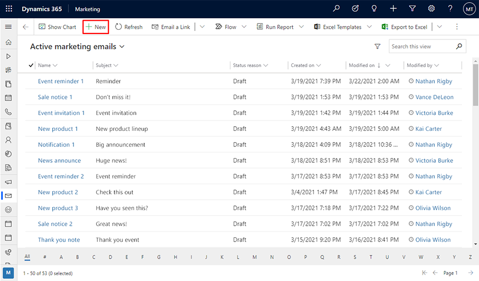The image size is (479, 281).
Task: Choose Show Chart in the command bar
Action: click(57, 27)
